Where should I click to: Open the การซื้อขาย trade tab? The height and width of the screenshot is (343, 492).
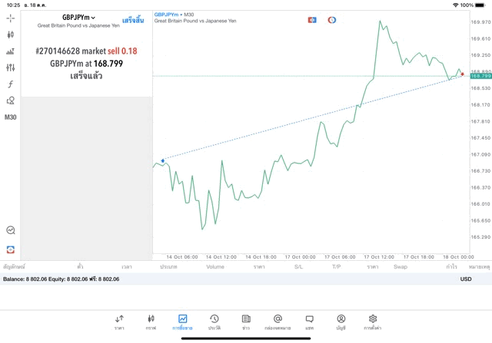182,322
